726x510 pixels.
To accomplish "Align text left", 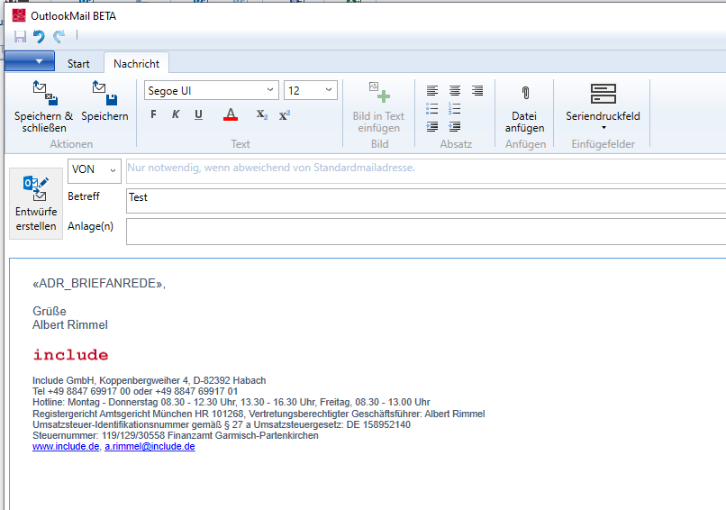I will [432, 91].
